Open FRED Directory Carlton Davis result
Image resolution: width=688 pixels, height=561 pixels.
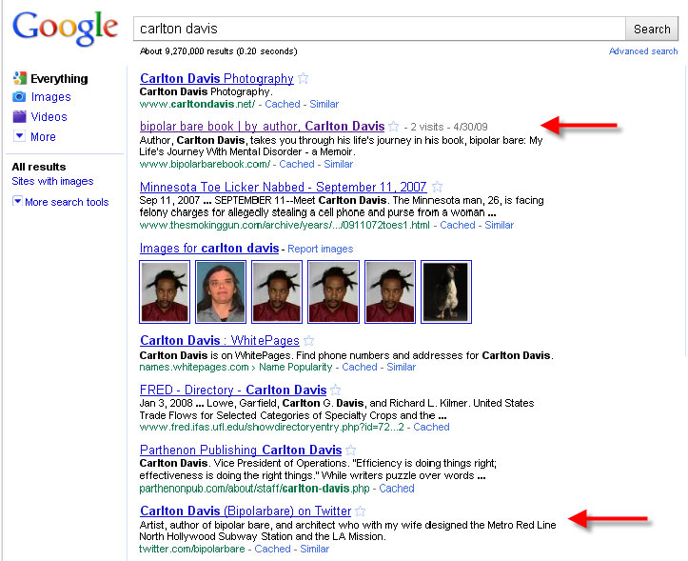pos(233,390)
